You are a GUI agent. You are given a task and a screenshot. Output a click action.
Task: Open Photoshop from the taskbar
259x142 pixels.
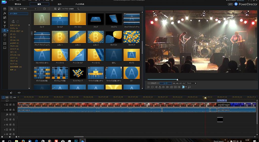click(76, 141)
